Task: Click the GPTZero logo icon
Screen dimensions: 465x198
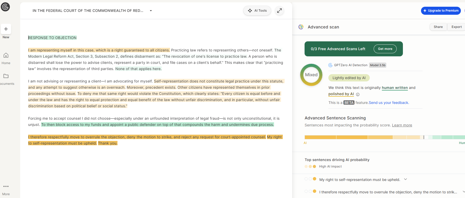Action: coord(5,7)
